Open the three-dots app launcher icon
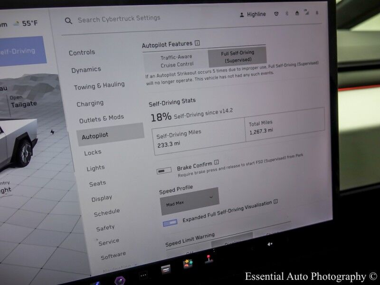This screenshot has height=285, width=380. point(143,275)
